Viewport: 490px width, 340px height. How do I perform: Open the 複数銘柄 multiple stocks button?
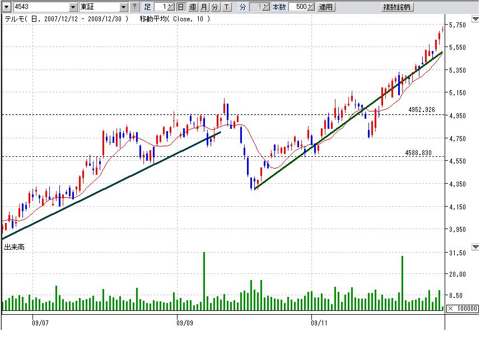pos(397,7)
